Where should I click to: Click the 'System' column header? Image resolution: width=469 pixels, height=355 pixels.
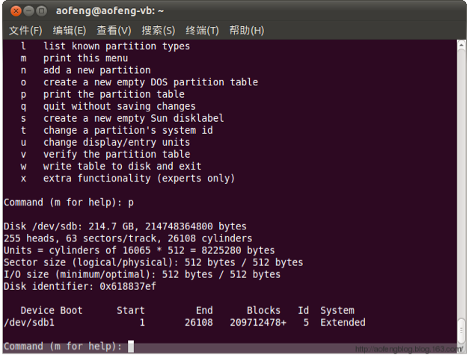337,310
